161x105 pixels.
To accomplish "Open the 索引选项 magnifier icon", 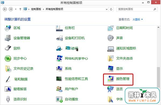I will 59,48.
